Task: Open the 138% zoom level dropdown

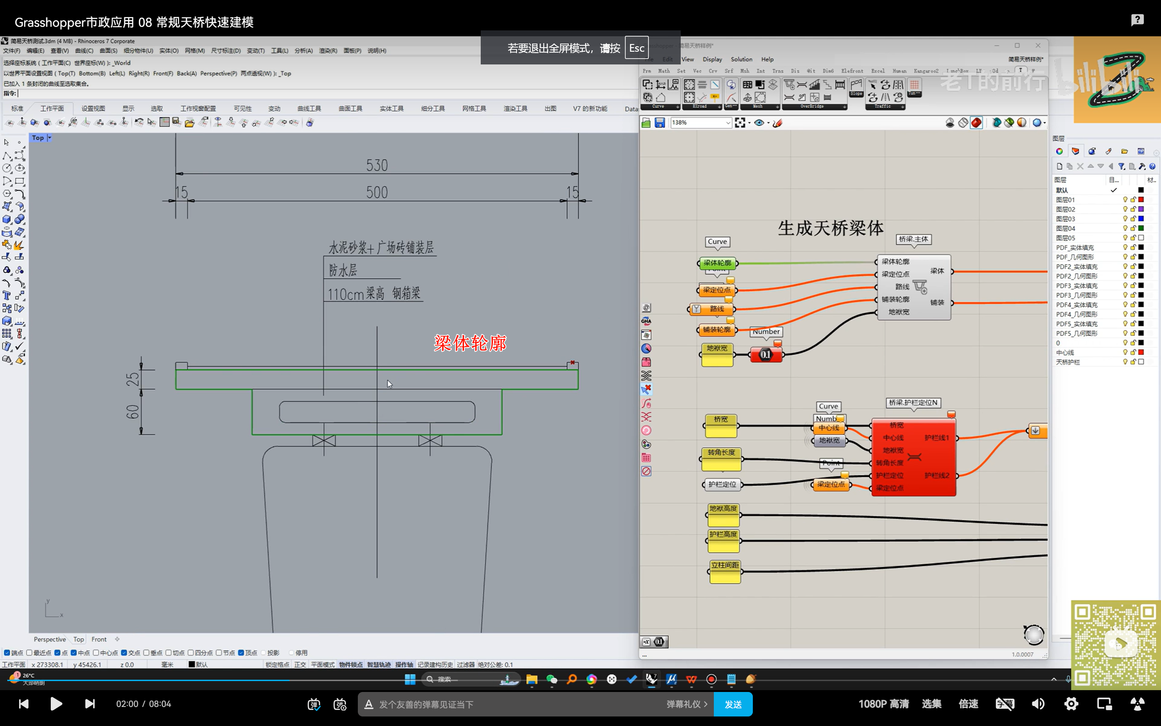Action: click(x=728, y=123)
